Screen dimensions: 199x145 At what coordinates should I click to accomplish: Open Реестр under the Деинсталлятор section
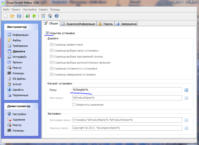tap(17, 125)
